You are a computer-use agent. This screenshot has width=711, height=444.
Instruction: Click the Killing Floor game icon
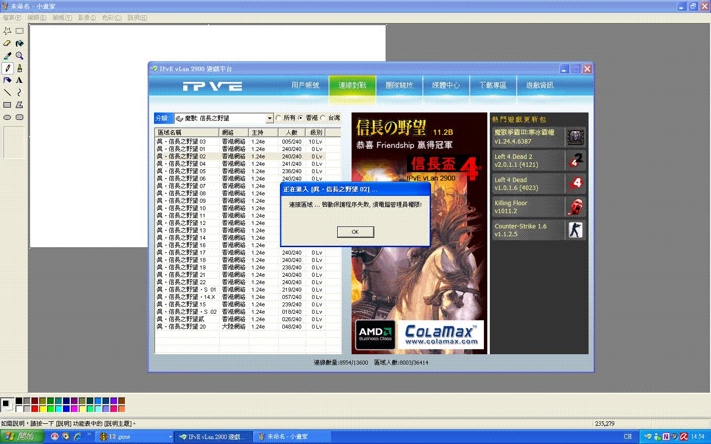point(575,207)
